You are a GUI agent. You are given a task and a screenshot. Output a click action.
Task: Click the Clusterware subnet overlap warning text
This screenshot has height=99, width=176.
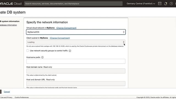[x=75, y=46]
